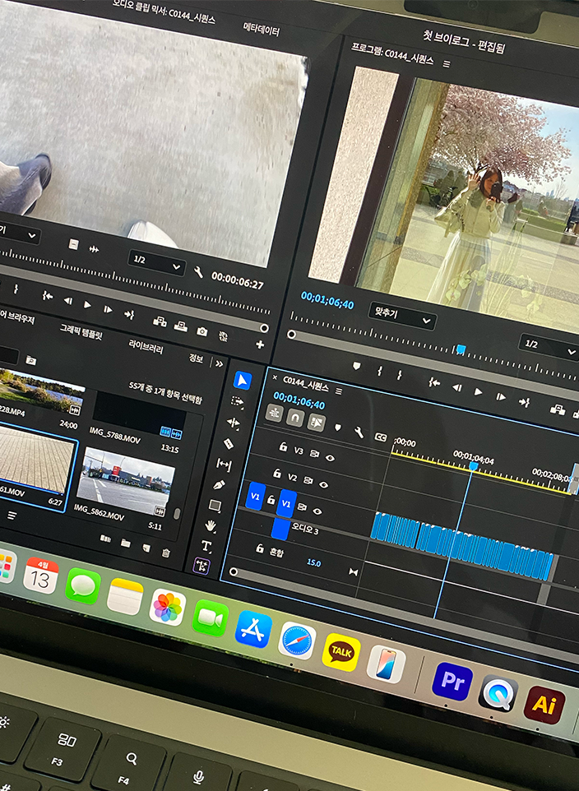Step forward one frame in source monitor
579x791 pixels.
[108, 310]
